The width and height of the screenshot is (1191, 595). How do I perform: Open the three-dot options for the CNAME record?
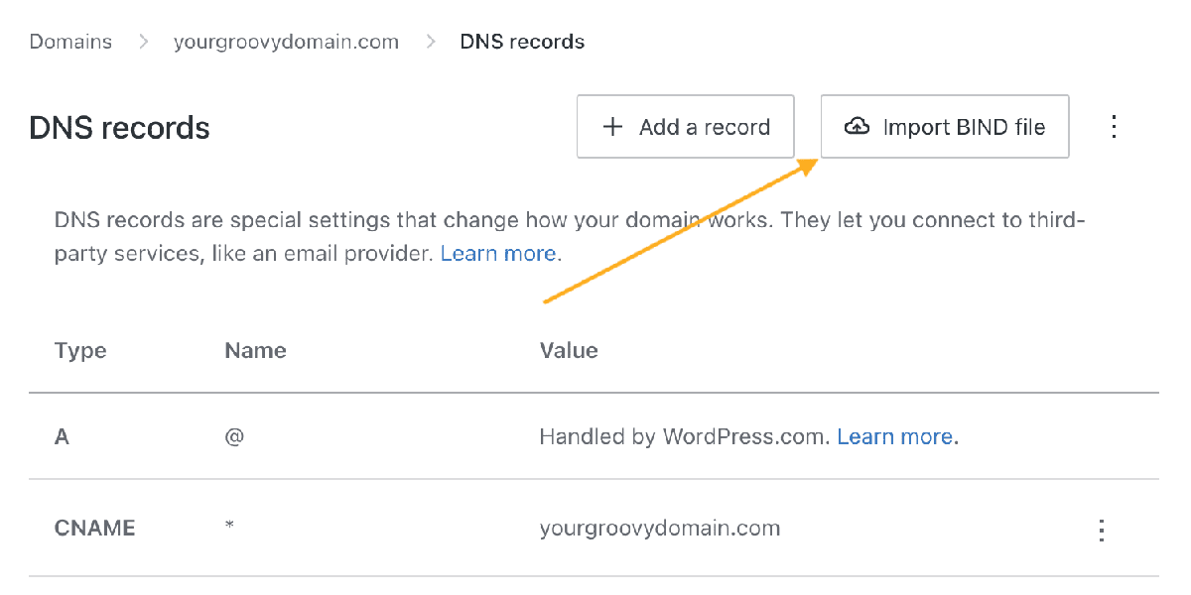1101,530
